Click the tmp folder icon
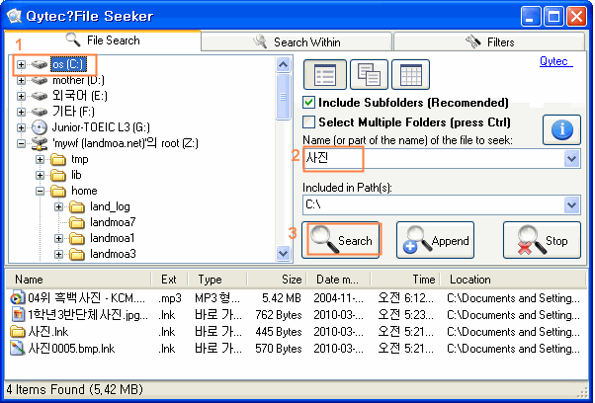Image resolution: width=595 pixels, height=403 pixels. pos(58,160)
